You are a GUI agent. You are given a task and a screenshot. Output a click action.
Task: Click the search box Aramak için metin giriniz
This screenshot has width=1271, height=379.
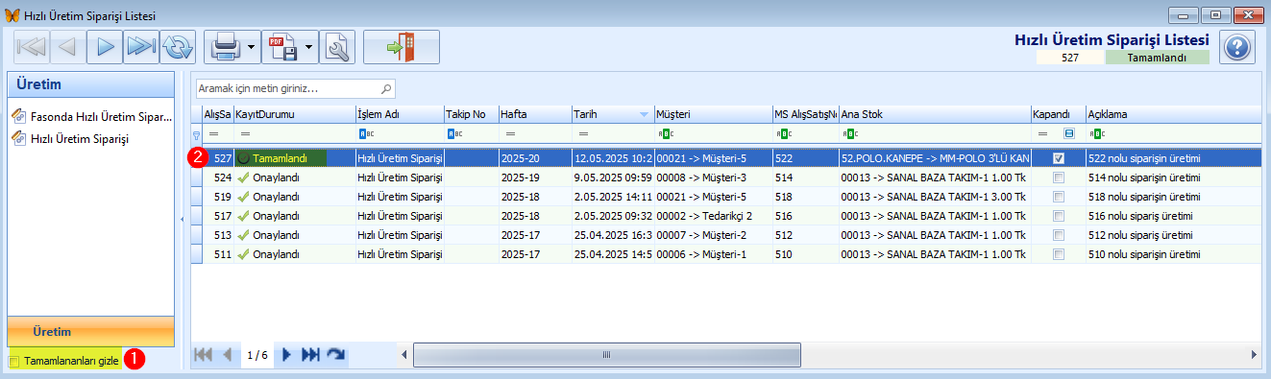(x=296, y=88)
